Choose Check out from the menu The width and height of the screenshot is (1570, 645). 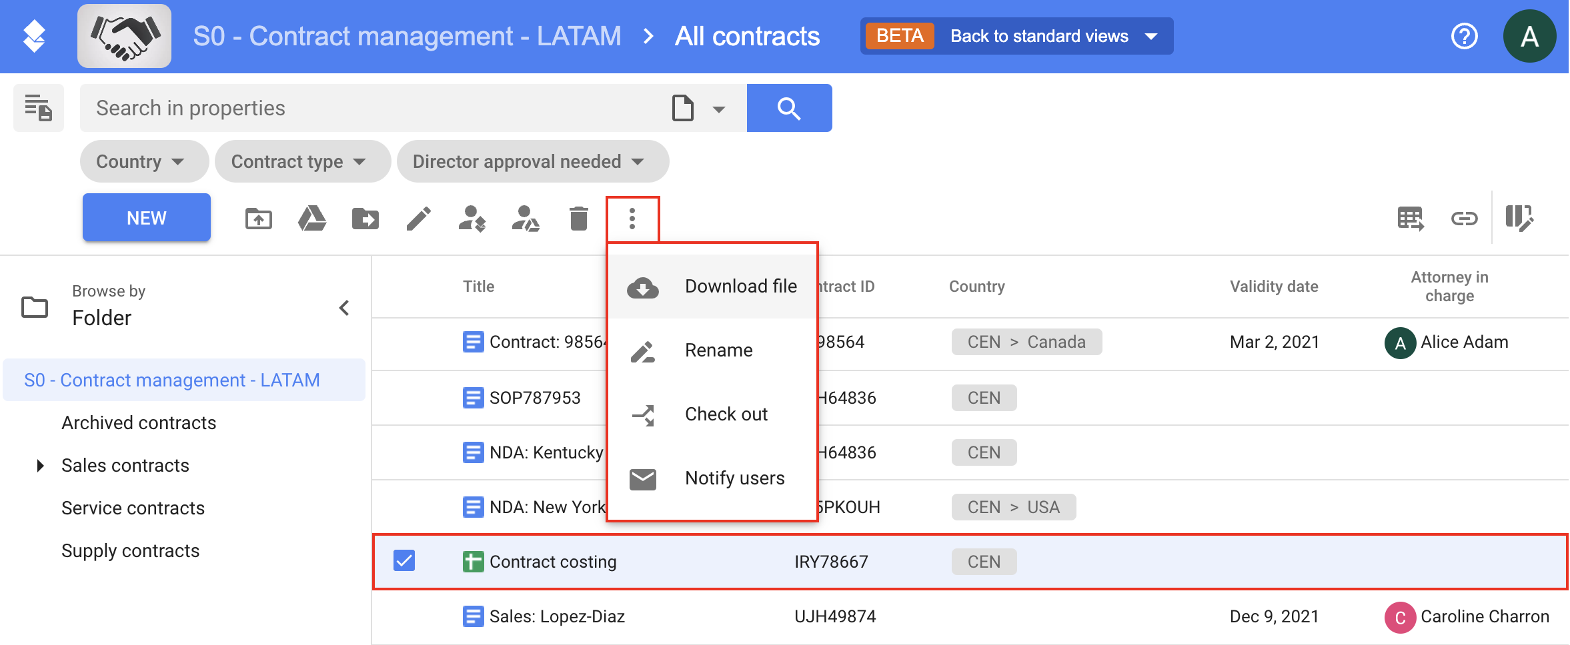click(x=712, y=414)
